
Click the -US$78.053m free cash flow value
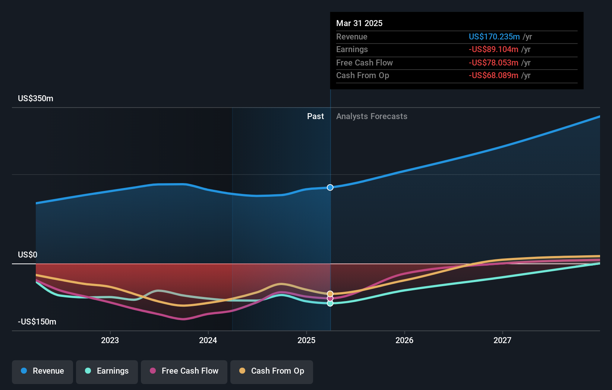[493, 63]
